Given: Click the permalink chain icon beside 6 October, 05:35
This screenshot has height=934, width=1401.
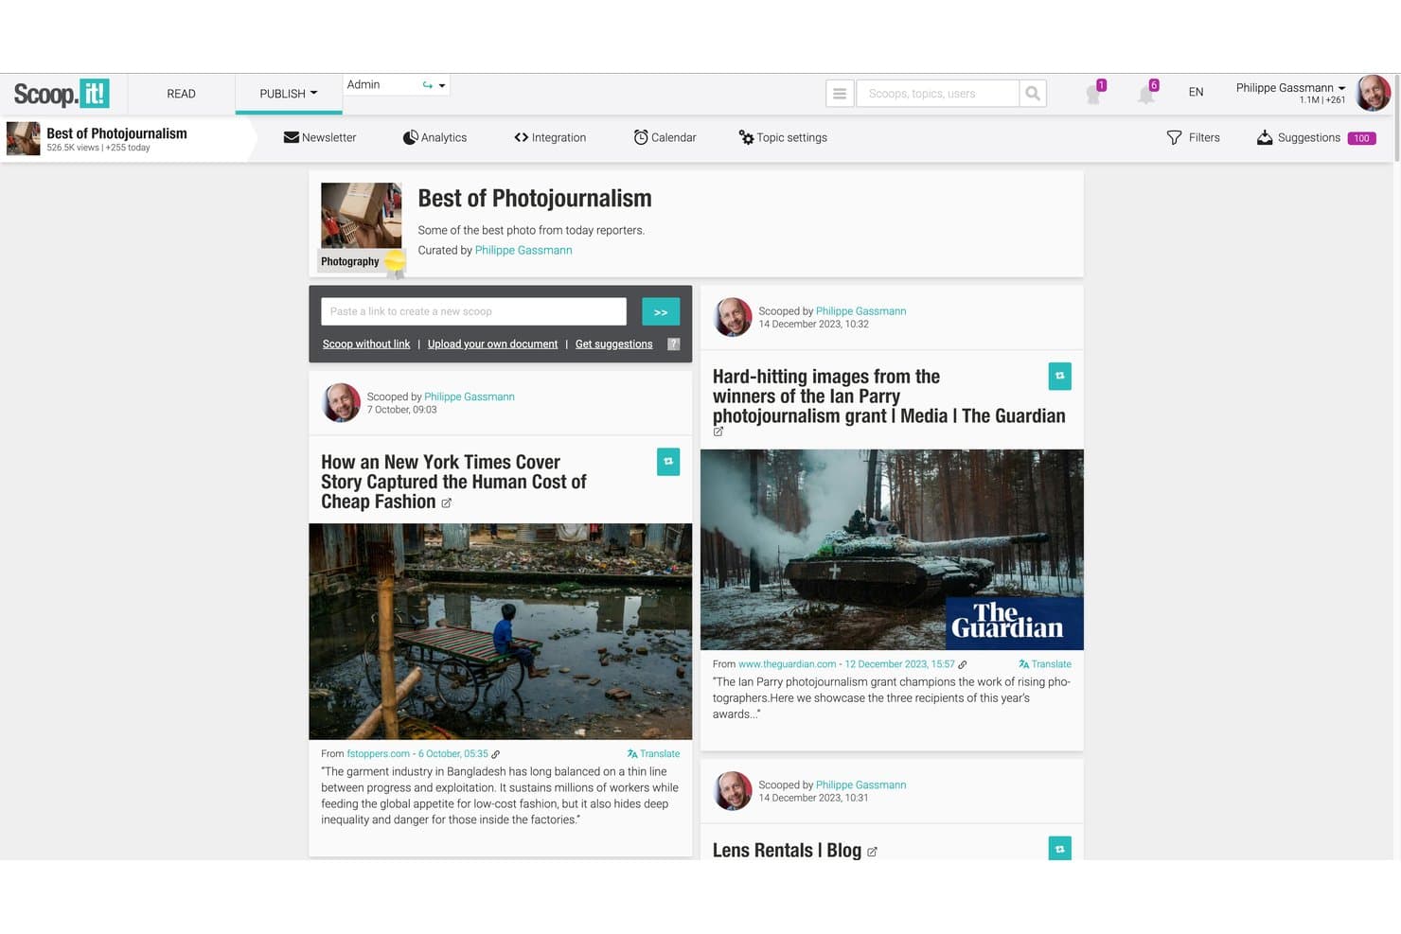Looking at the screenshot, I should coord(496,754).
